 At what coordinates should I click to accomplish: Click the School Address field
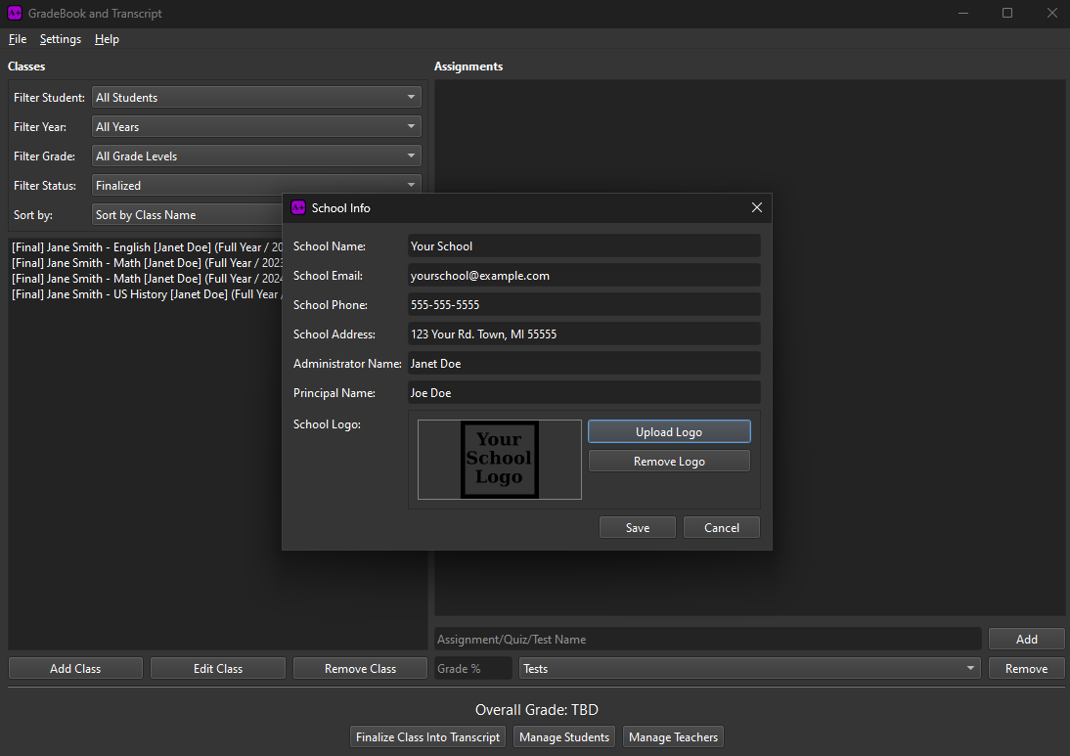pyautogui.click(x=584, y=334)
